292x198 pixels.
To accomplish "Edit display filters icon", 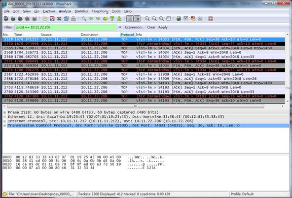I will point(186,19).
